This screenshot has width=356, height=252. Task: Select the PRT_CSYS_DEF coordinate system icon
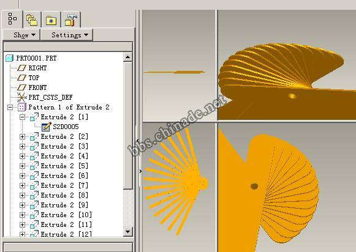coord(22,97)
